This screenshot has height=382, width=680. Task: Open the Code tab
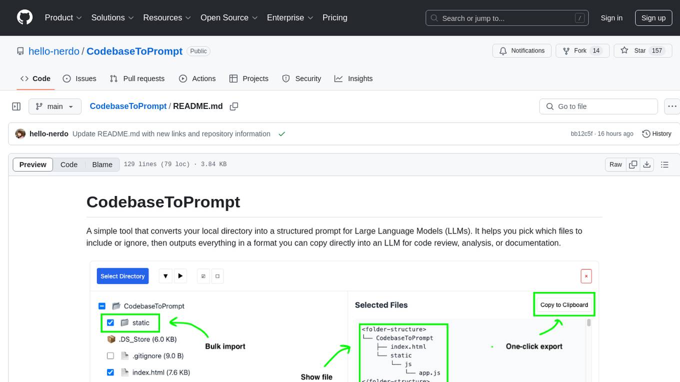(x=35, y=78)
